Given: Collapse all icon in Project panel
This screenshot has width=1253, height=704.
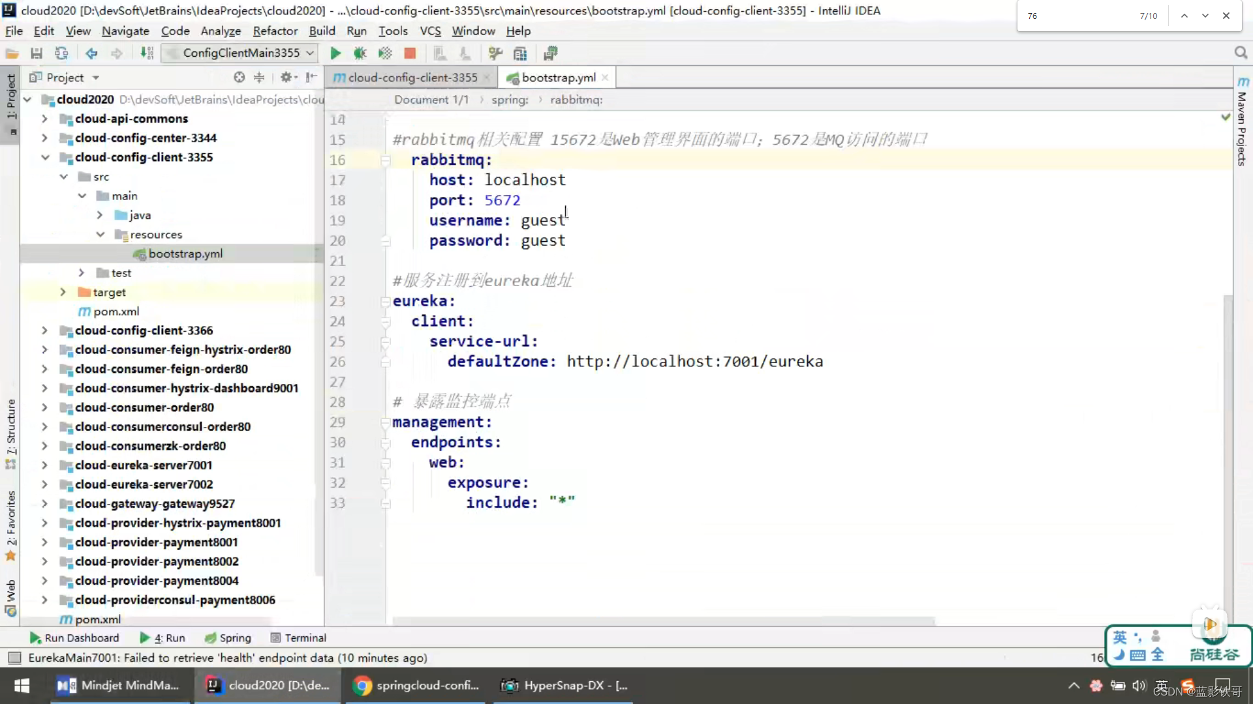Looking at the screenshot, I should pyautogui.click(x=259, y=78).
